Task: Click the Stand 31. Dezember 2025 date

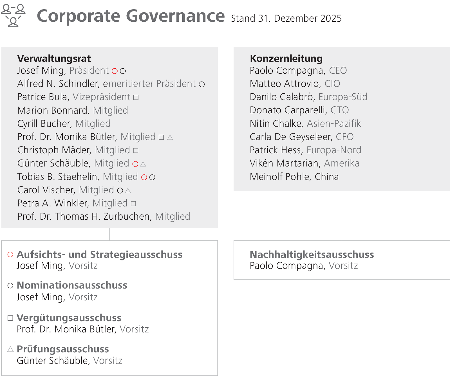Action: (x=286, y=18)
